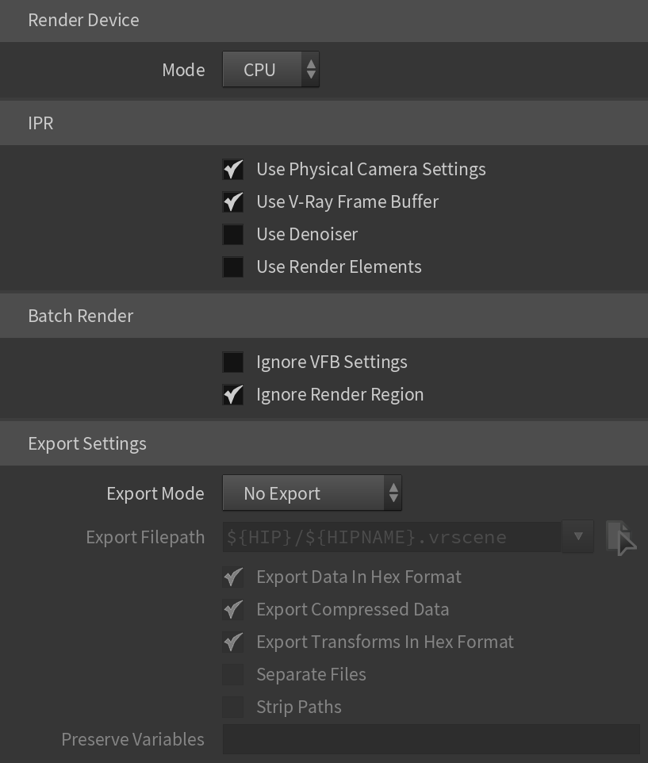Open the Export Filepath history dropdown arrow
Image resolution: width=648 pixels, height=763 pixels.
[578, 536]
